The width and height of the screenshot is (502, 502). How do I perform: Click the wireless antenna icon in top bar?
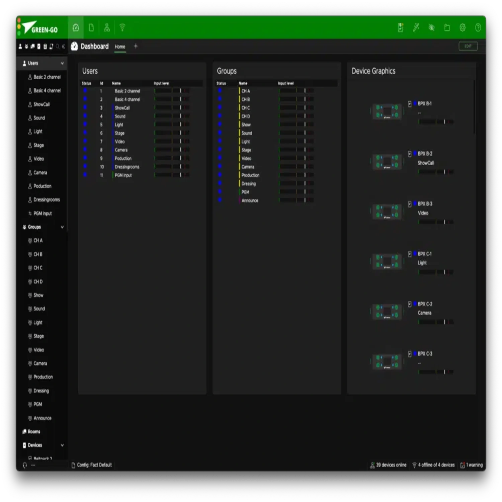point(122,27)
